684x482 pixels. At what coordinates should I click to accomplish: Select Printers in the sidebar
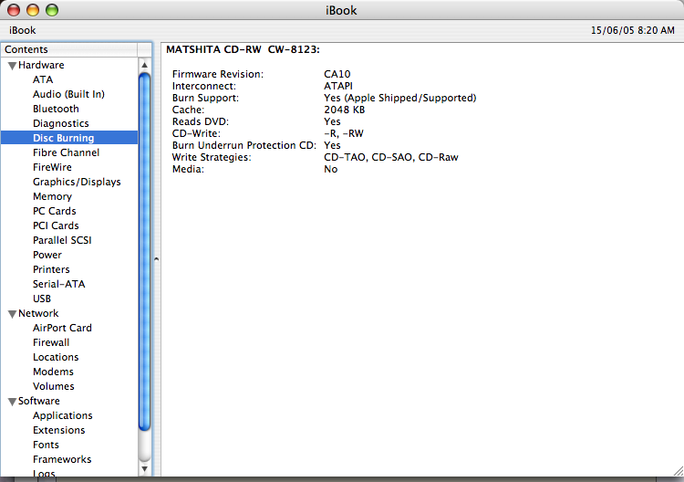pyautogui.click(x=51, y=269)
